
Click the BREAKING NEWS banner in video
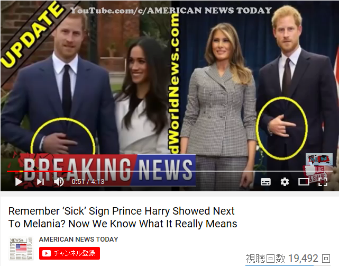[108, 170]
